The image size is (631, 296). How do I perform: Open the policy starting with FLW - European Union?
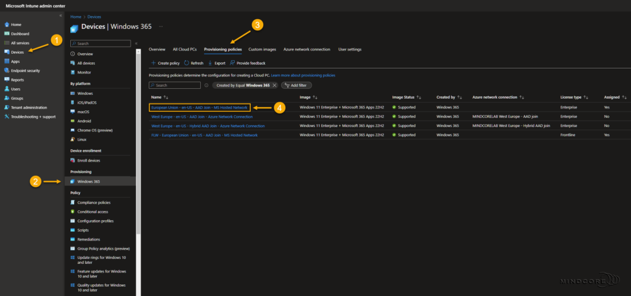click(205, 135)
